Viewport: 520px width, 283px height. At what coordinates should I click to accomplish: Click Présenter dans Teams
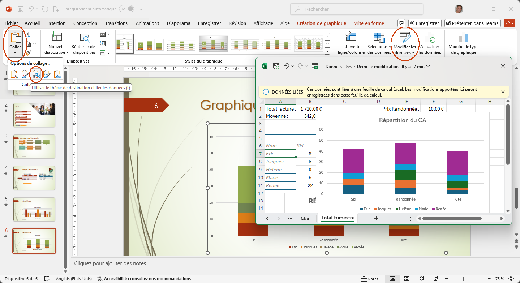click(x=472, y=23)
